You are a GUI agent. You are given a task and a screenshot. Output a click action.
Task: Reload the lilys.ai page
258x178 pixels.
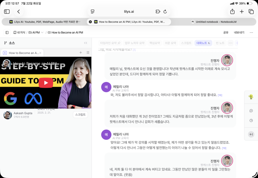click(x=165, y=12)
